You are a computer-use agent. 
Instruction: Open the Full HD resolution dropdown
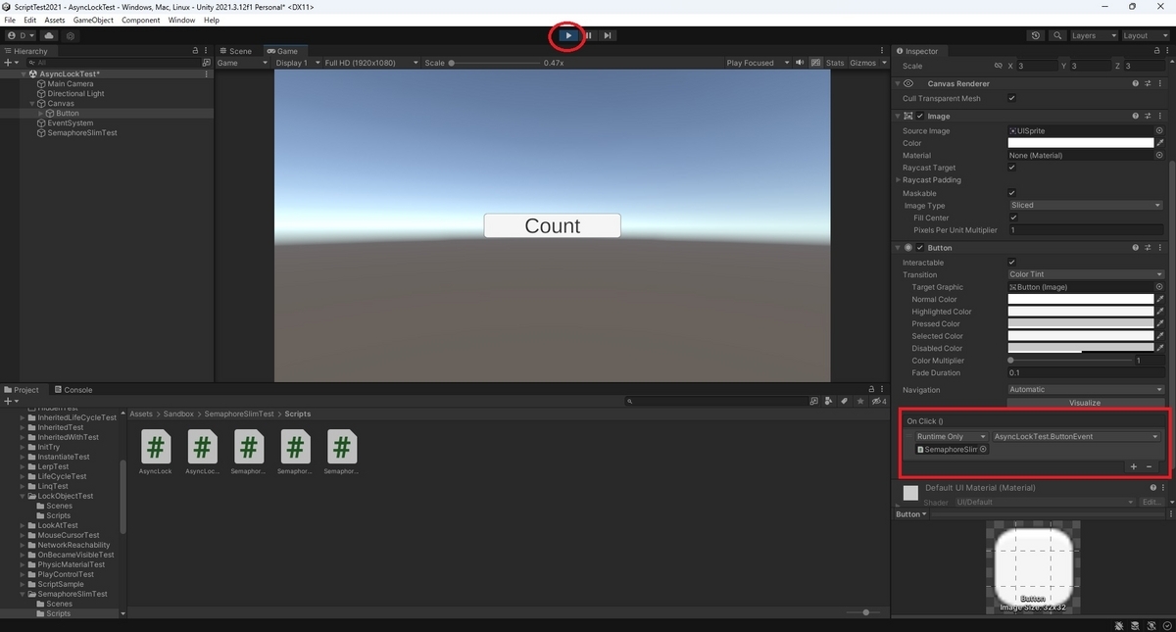pyautogui.click(x=369, y=63)
